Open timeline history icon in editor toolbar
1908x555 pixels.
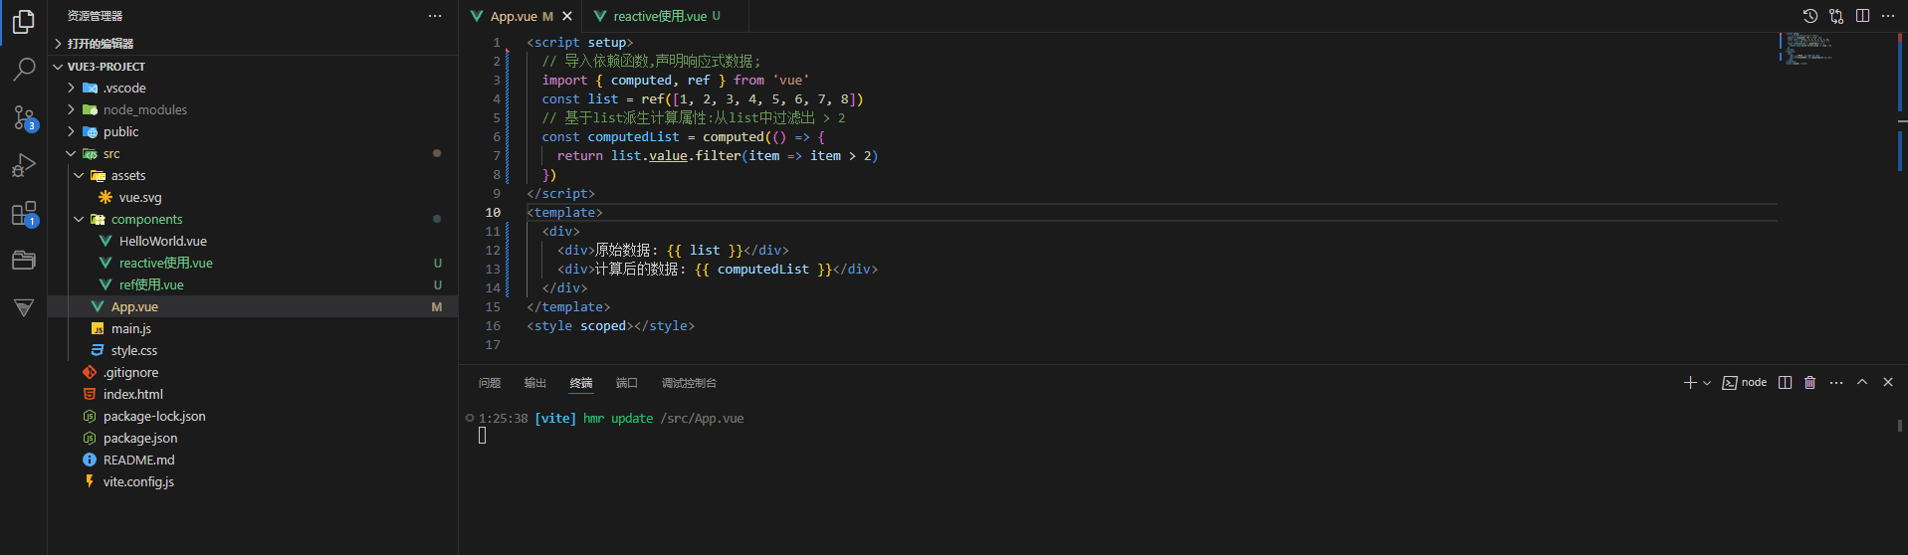[x=1810, y=16]
